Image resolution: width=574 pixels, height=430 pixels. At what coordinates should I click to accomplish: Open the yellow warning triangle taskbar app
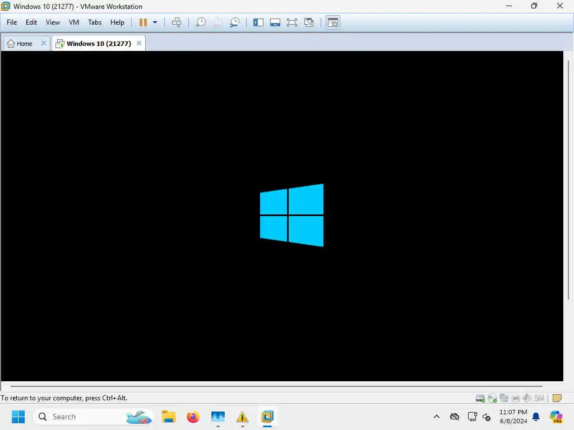coord(242,417)
